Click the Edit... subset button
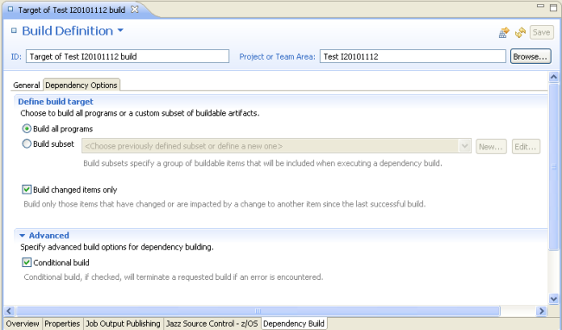Screen dimensions: 562x330 click(x=526, y=146)
